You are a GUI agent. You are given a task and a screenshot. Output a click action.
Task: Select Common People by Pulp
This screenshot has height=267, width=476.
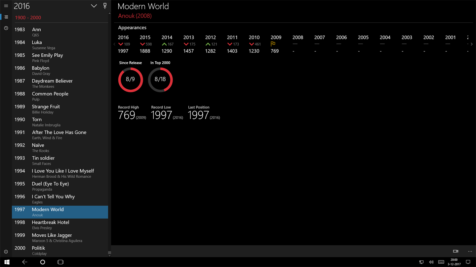click(x=60, y=96)
